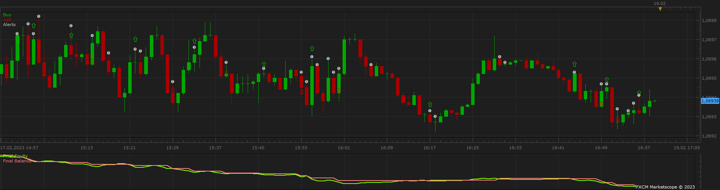Click the 16:01 time axis label
The image size is (720, 190).
pos(344,148)
